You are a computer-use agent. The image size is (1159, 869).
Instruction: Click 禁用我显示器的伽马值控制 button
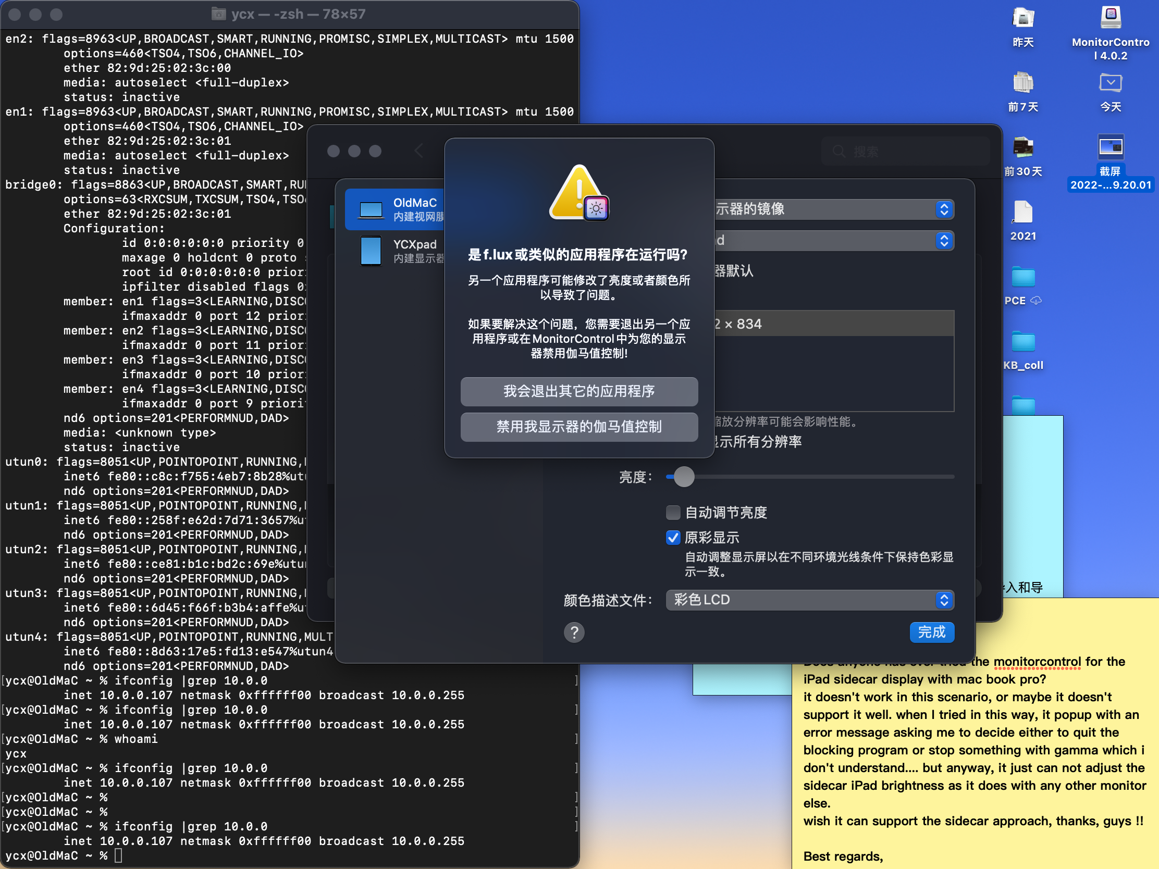[579, 427]
